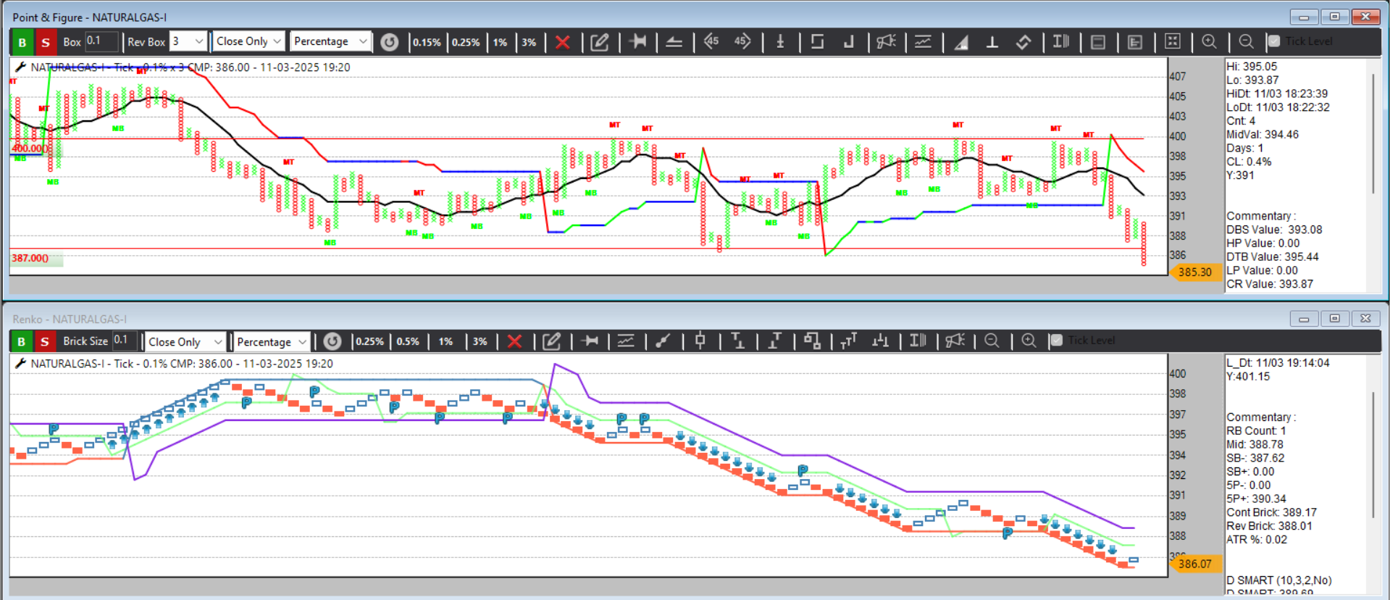Click the single brick marker icon

700,341
